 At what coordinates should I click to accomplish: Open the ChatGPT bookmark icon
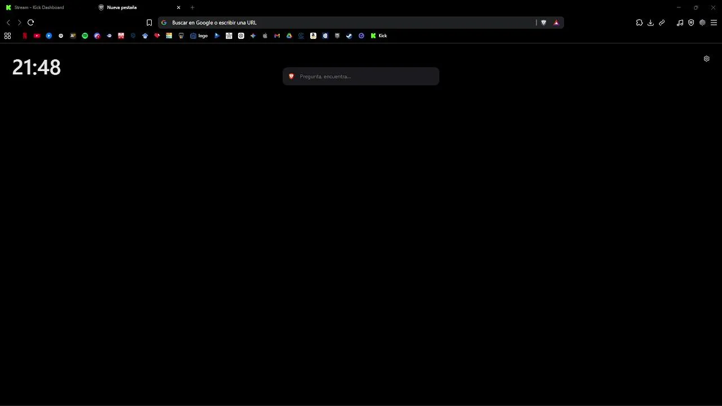click(241, 36)
